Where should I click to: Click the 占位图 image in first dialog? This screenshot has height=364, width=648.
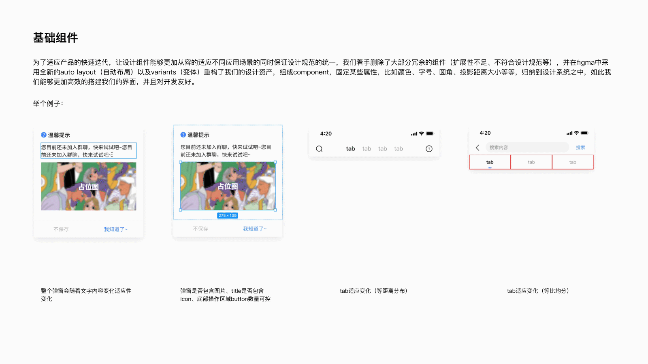pos(89,186)
